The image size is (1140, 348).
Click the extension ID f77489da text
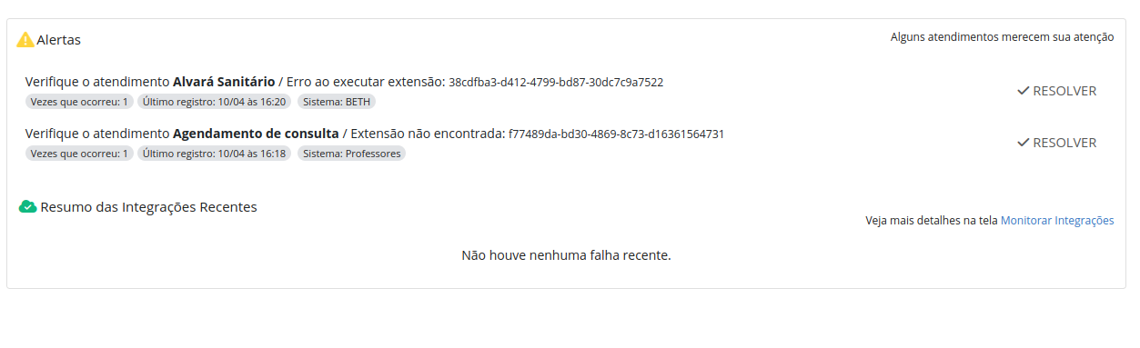(x=616, y=134)
